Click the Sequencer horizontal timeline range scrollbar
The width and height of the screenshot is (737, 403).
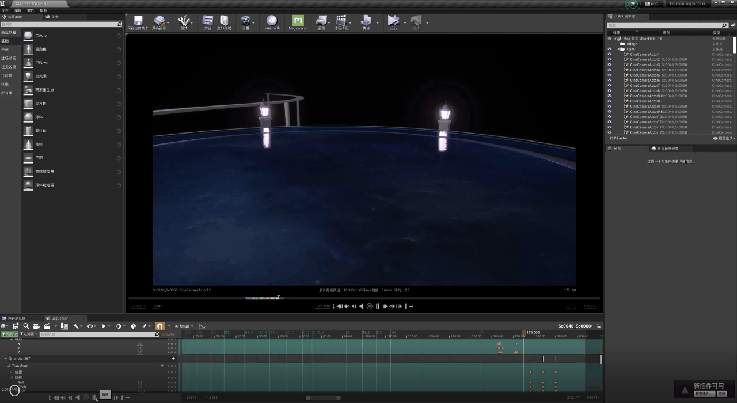click(x=323, y=397)
